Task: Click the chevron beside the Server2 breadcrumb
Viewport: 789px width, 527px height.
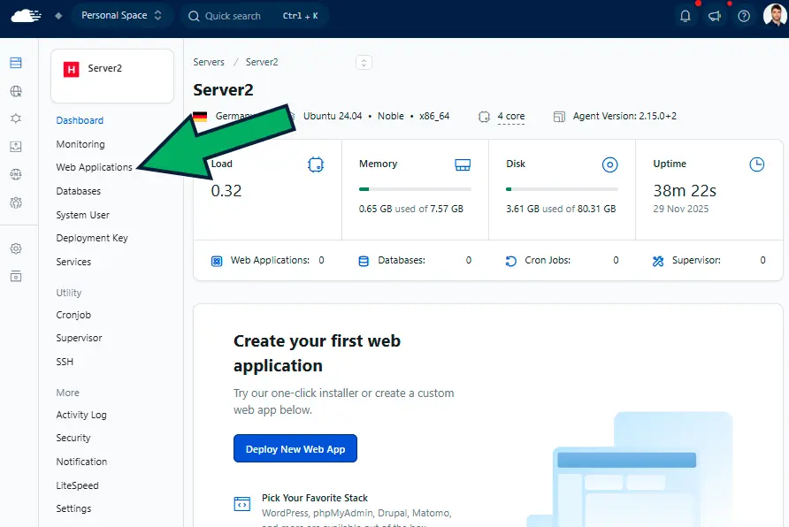Action: [363, 62]
